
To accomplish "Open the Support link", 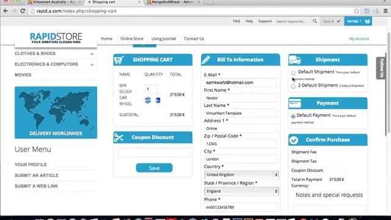I will [265, 21].
